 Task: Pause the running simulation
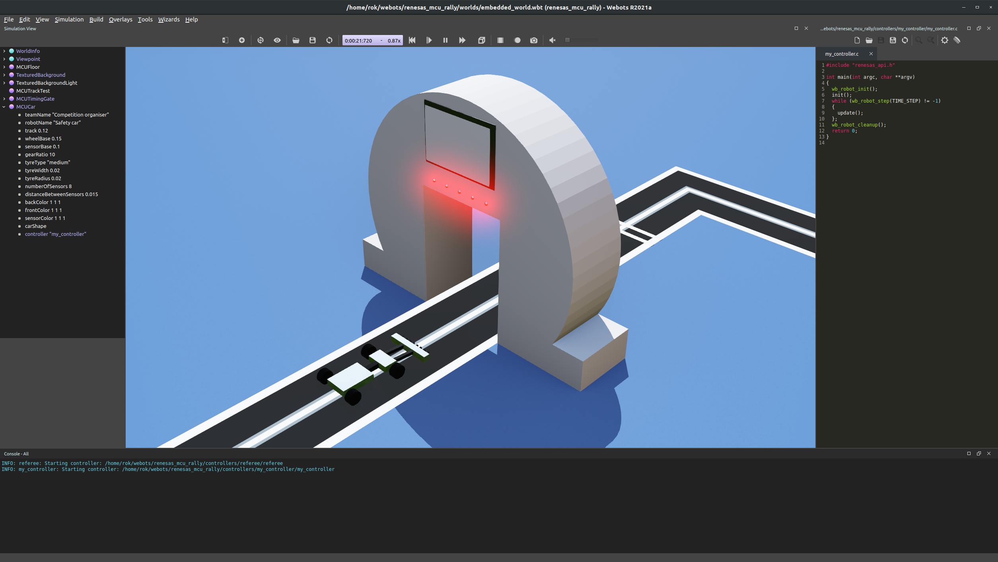point(446,40)
